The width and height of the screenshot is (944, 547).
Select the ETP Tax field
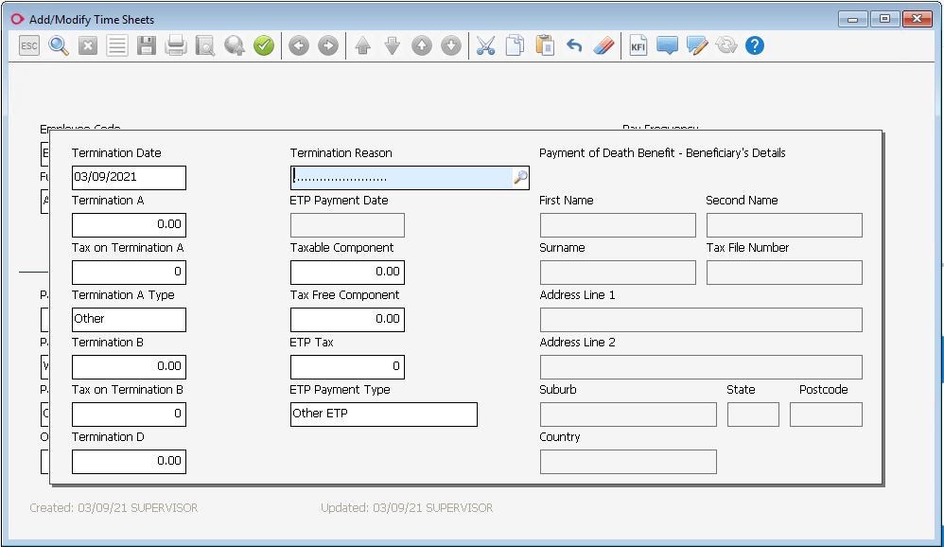tap(347, 367)
